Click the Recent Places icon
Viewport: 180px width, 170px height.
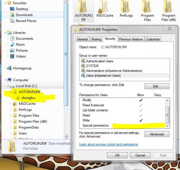(12, 21)
